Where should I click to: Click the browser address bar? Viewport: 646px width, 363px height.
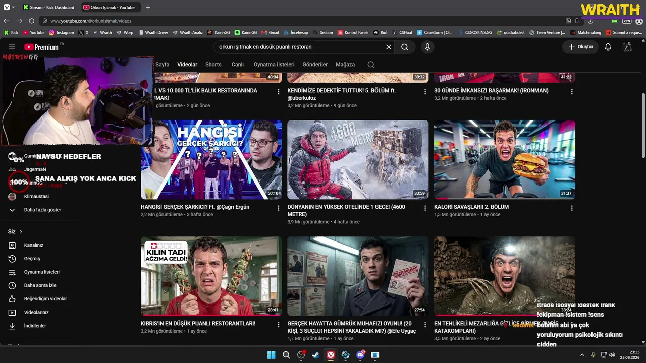point(303,21)
